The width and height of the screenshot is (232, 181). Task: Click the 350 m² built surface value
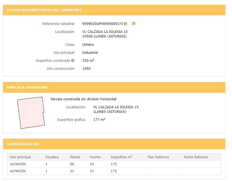pyautogui.click(x=88, y=60)
